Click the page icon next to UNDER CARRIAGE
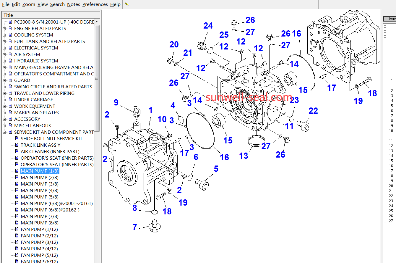The width and height of the screenshot is (396, 263). pos(10,100)
